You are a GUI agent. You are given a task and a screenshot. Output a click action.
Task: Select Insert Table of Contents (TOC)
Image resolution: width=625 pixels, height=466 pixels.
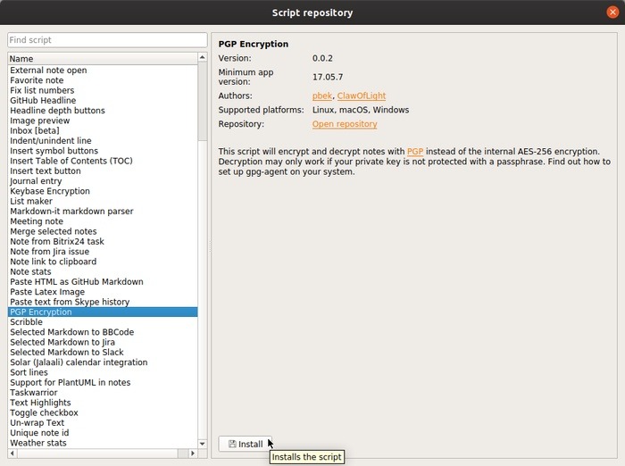point(103,161)
